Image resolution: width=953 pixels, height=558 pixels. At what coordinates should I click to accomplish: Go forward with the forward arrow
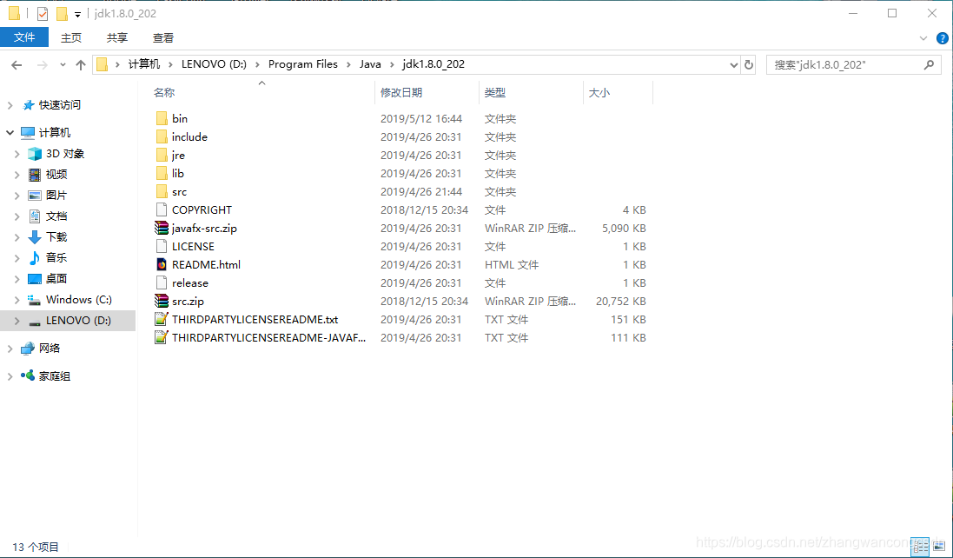pos(42,64)
